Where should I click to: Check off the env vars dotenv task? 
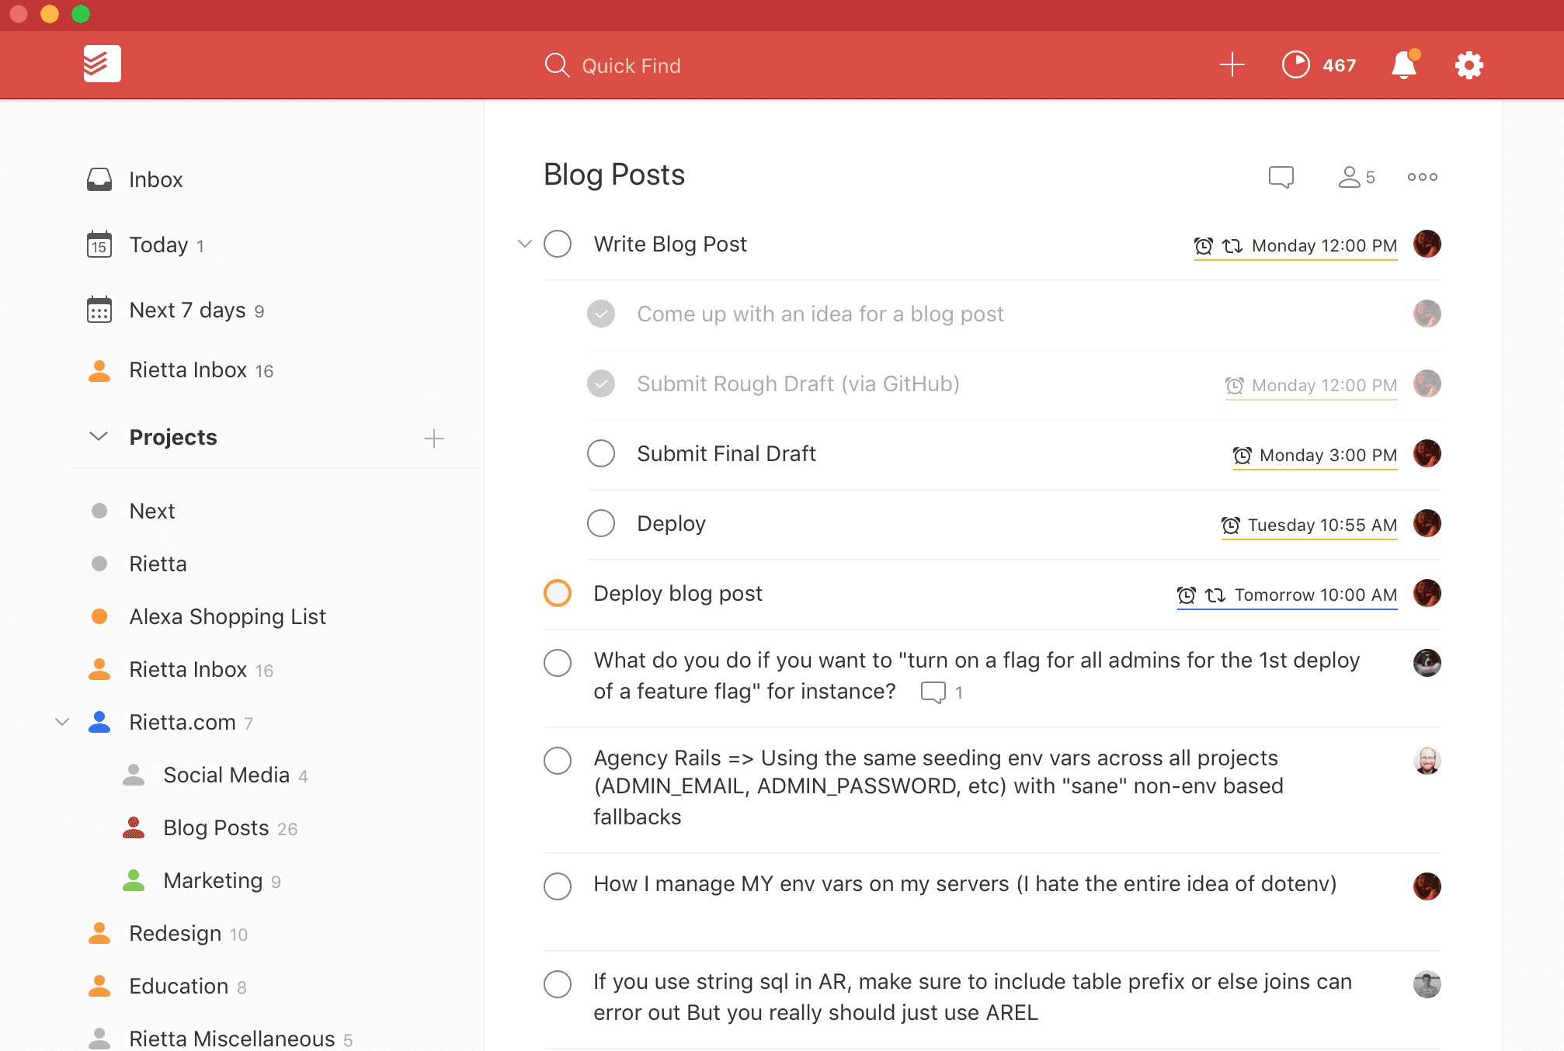[x=558, y=886]
